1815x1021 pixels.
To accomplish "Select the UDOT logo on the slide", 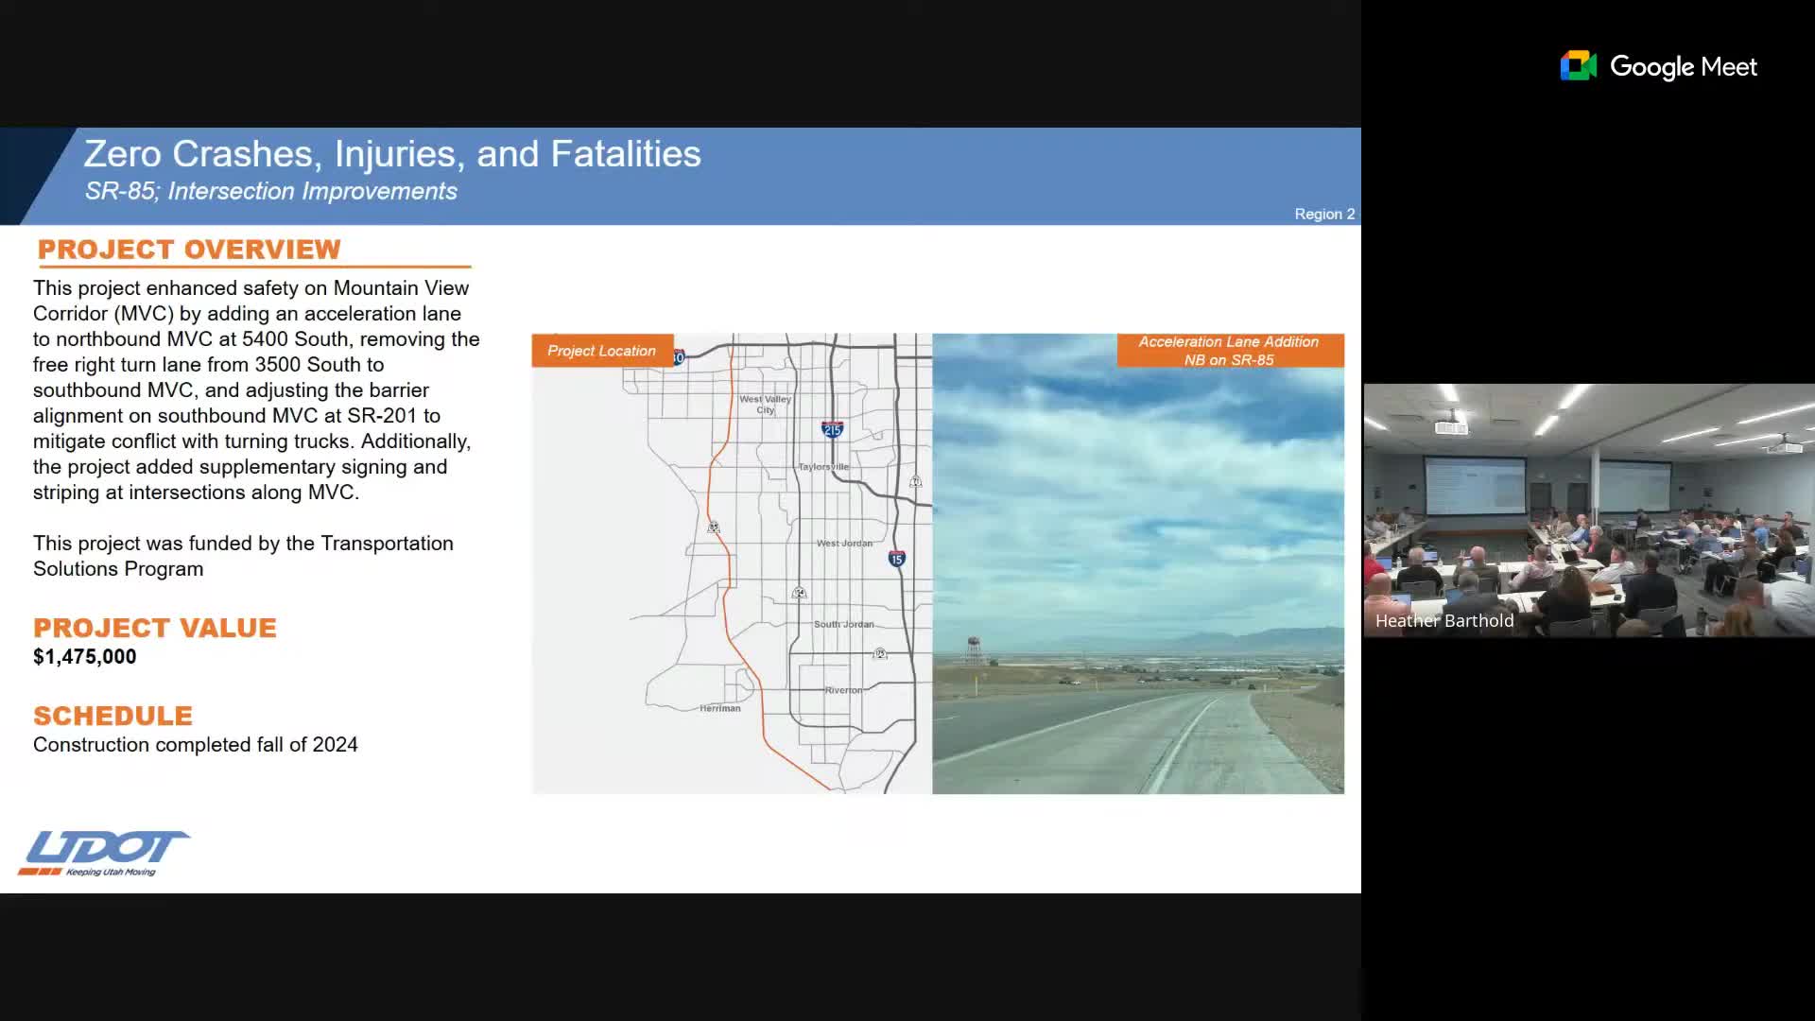I will pyautogui.click(x=104, y=851).
